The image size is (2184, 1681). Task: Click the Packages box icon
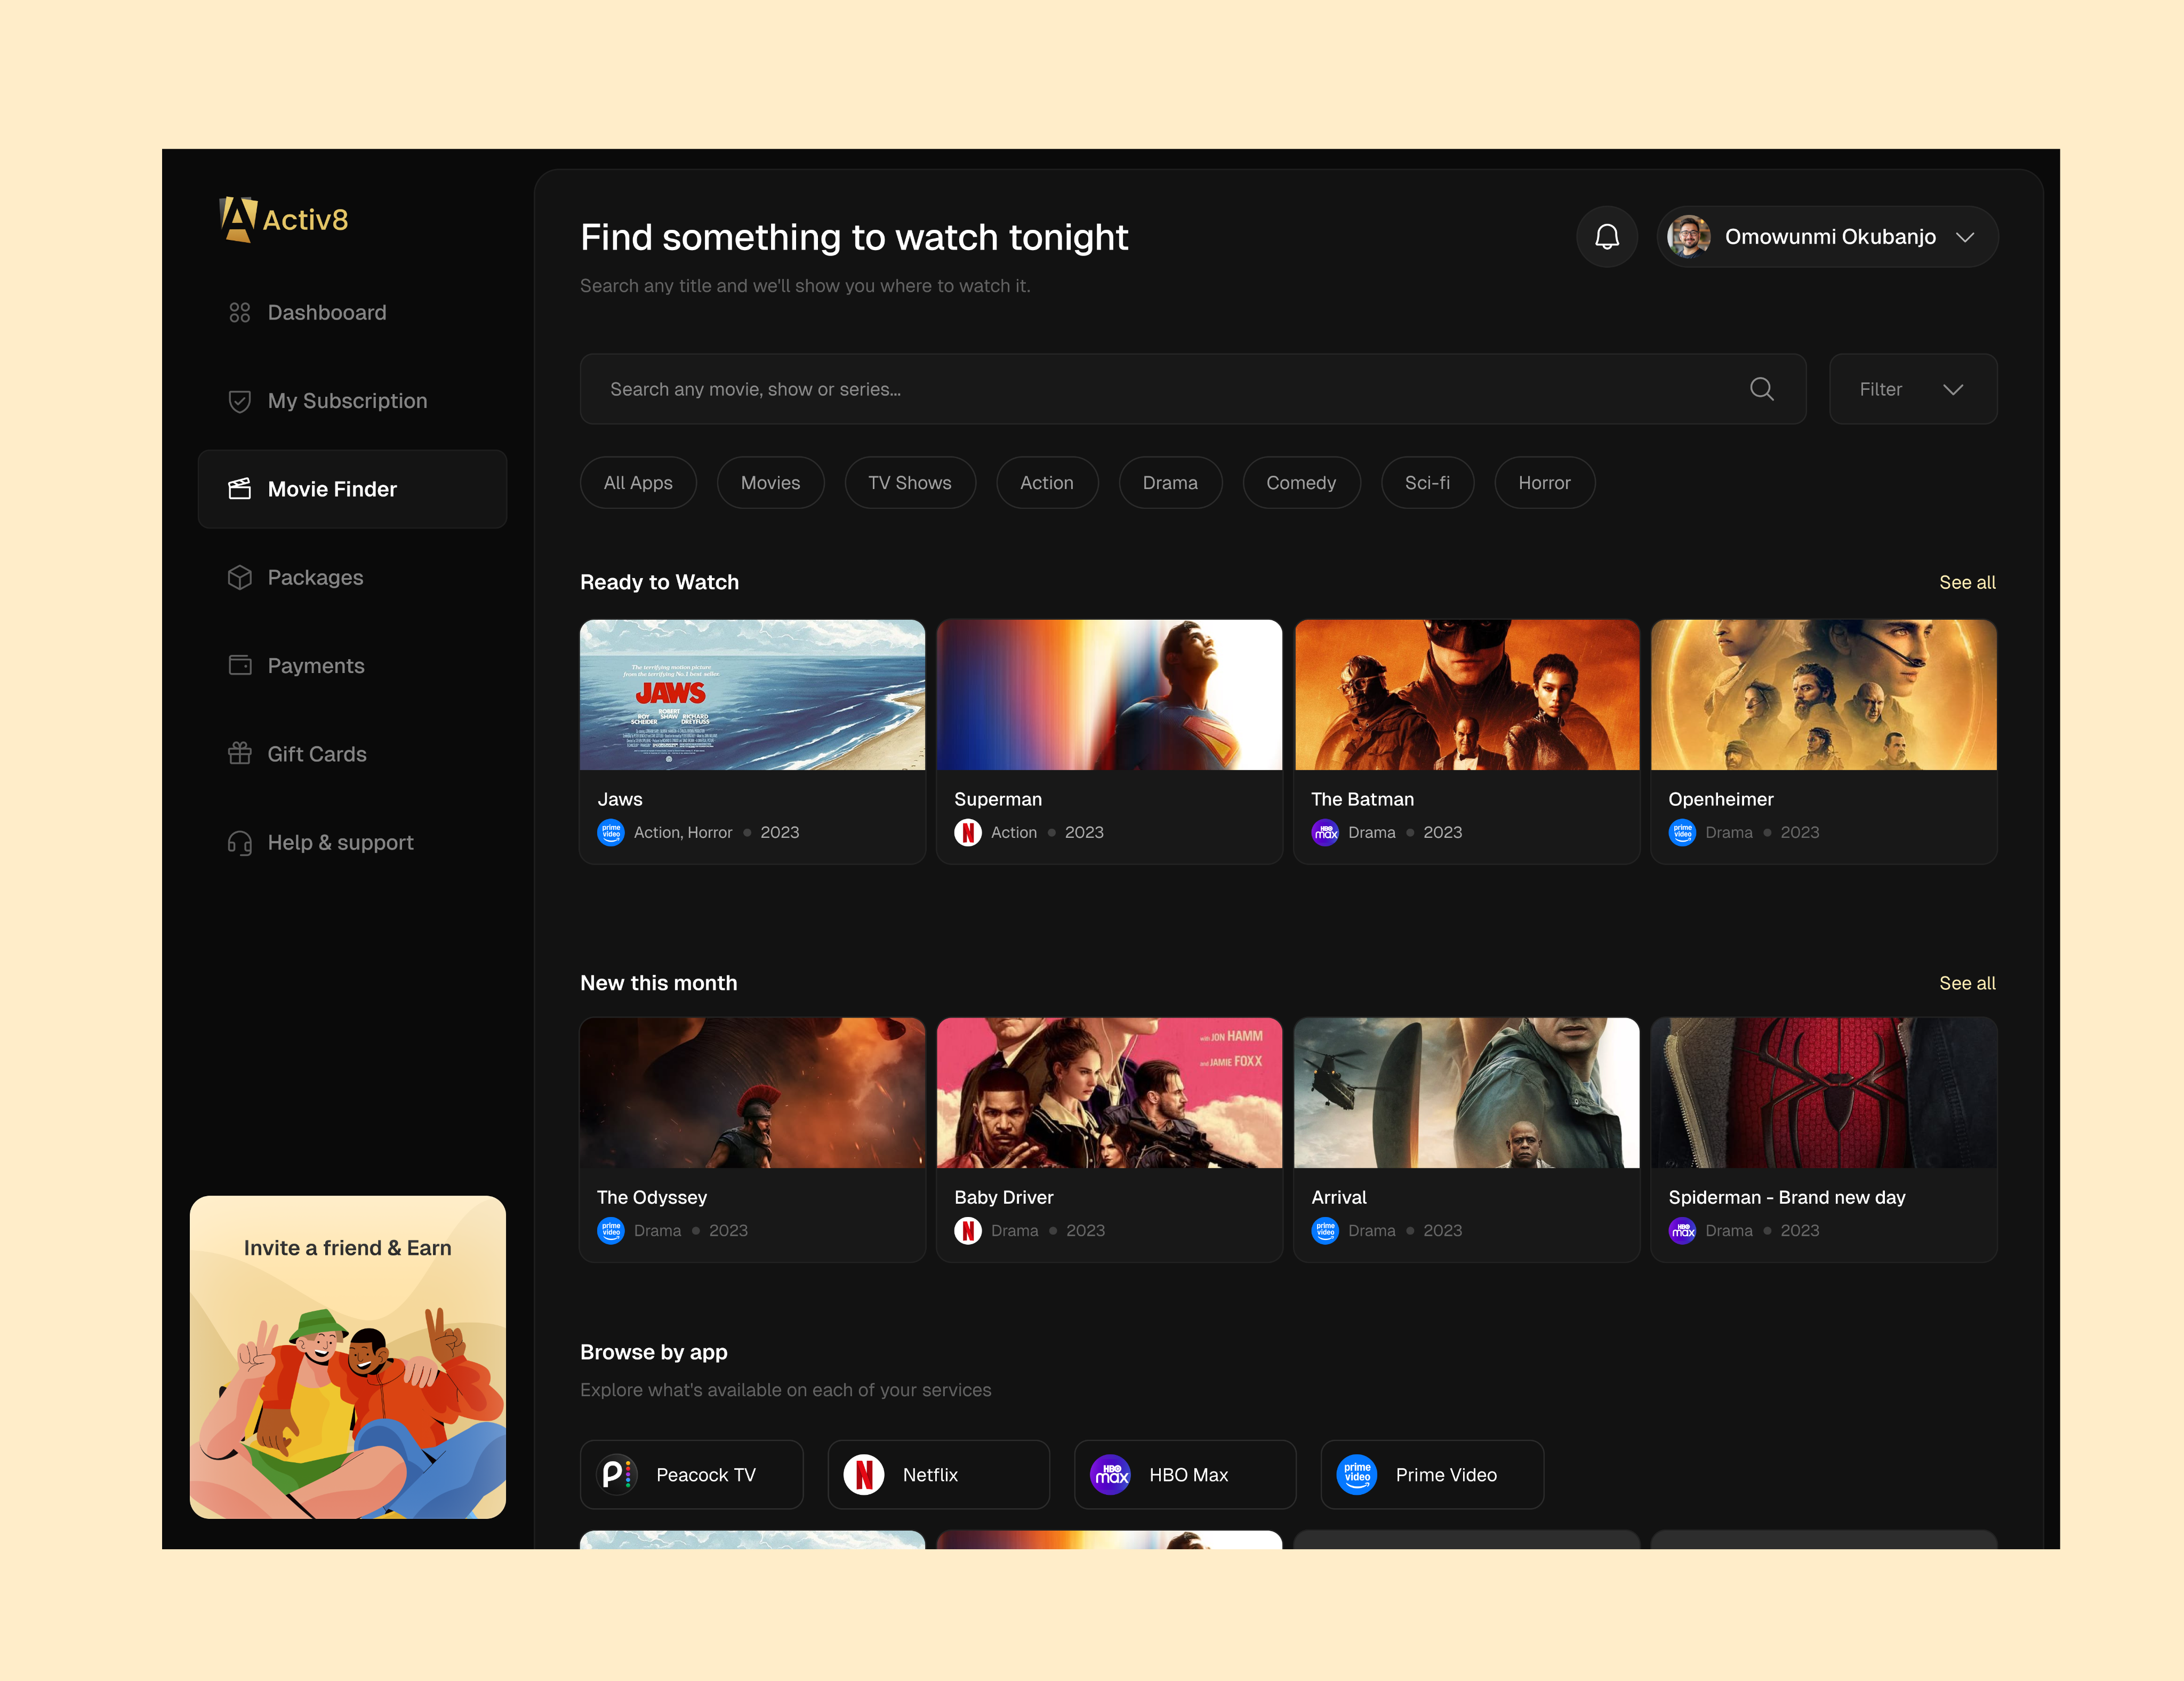point(240,578)
